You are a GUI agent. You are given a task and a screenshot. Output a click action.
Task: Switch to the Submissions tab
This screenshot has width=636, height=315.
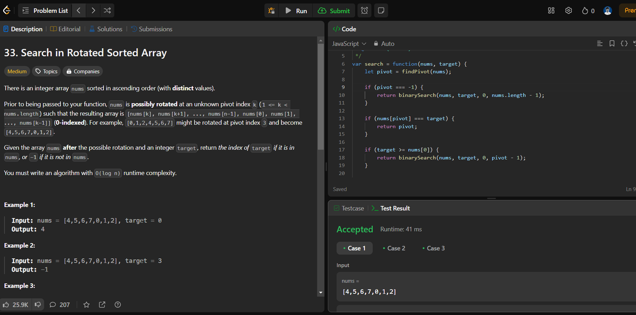(x=151, y=29)
